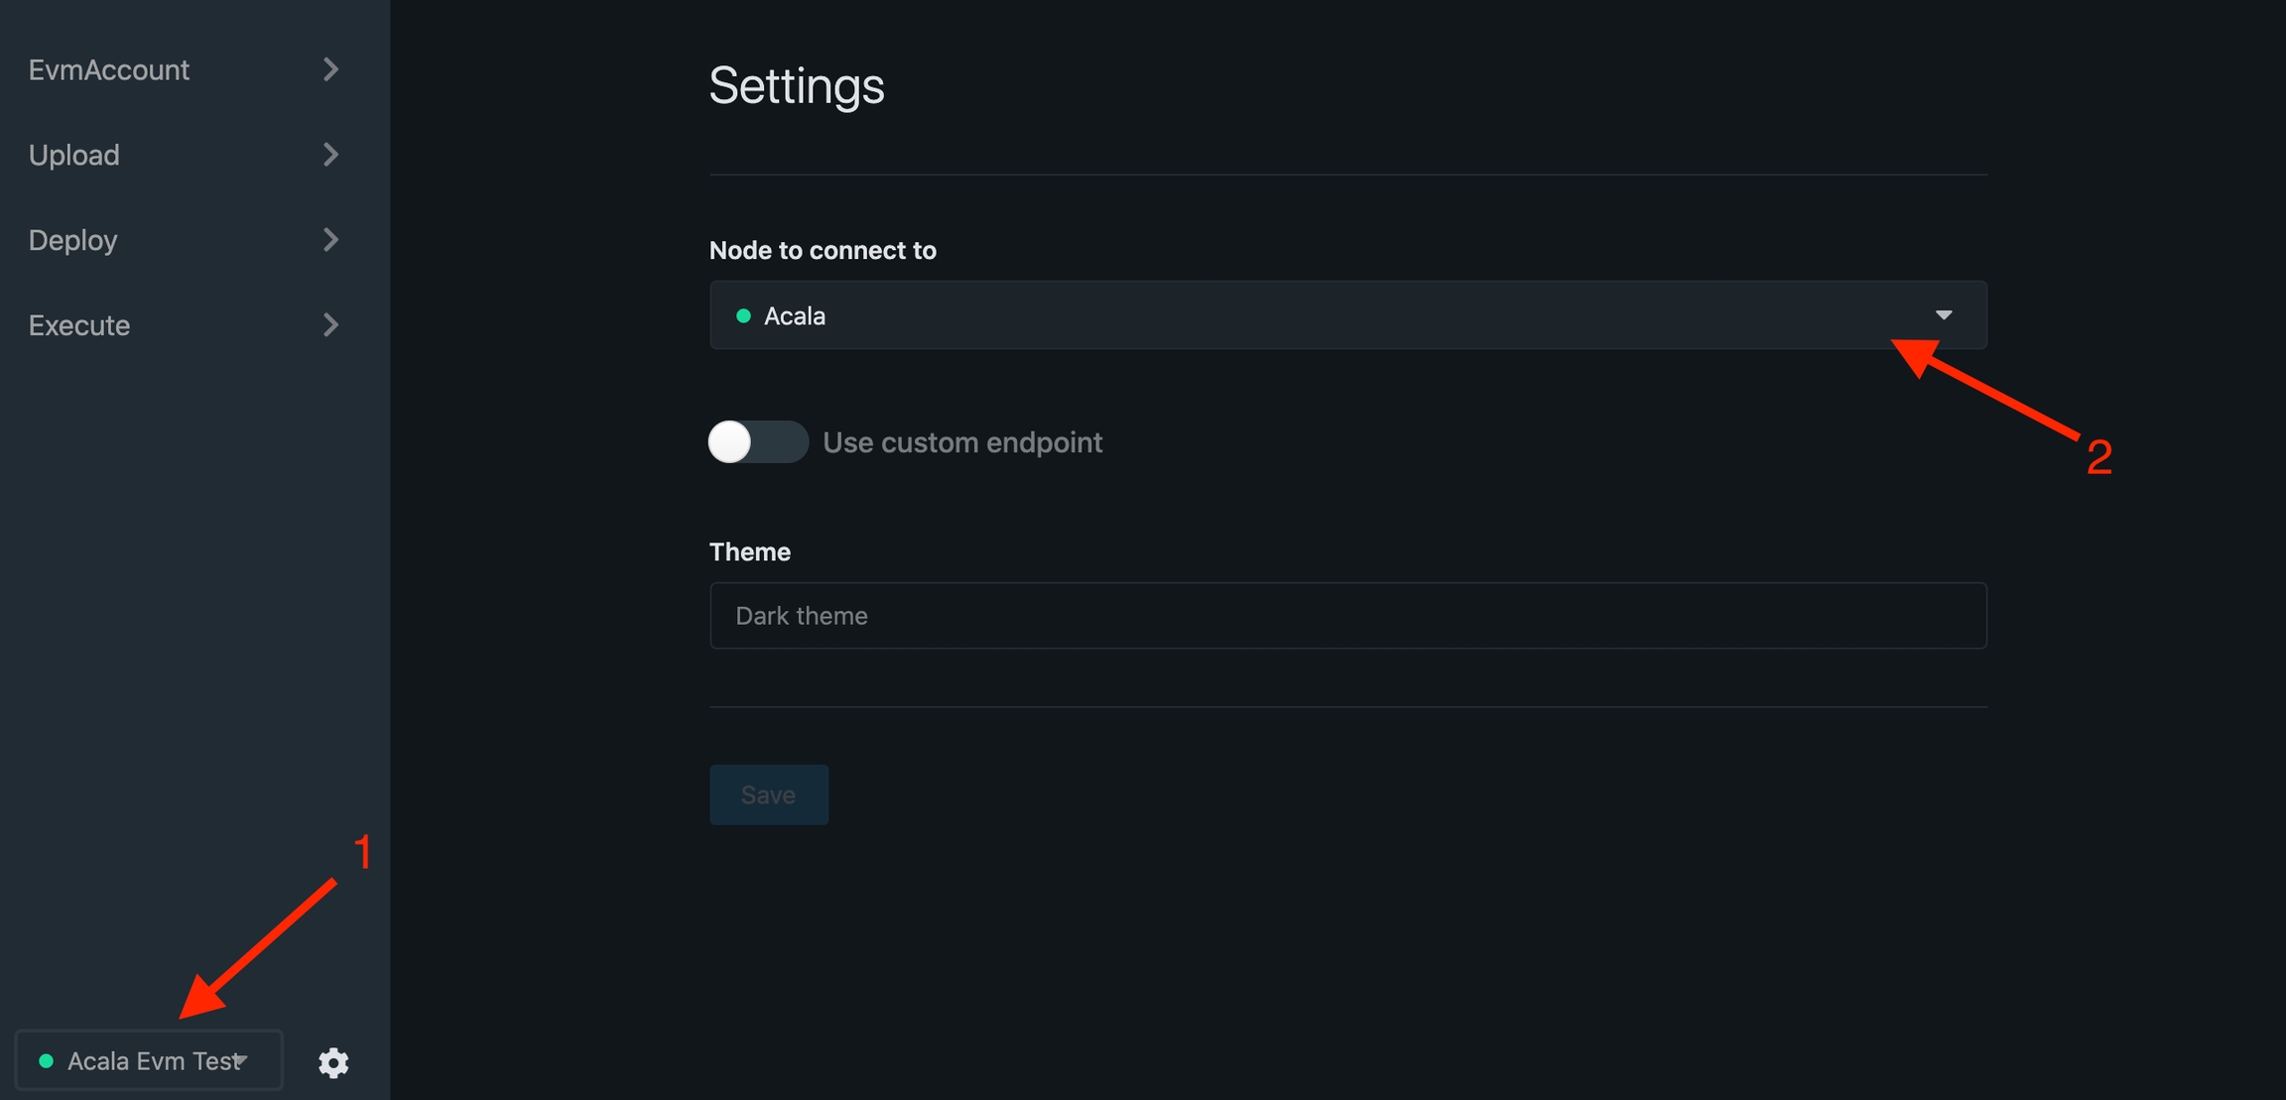Click the chevron arrow beside Deploy

tap(330, 240)
